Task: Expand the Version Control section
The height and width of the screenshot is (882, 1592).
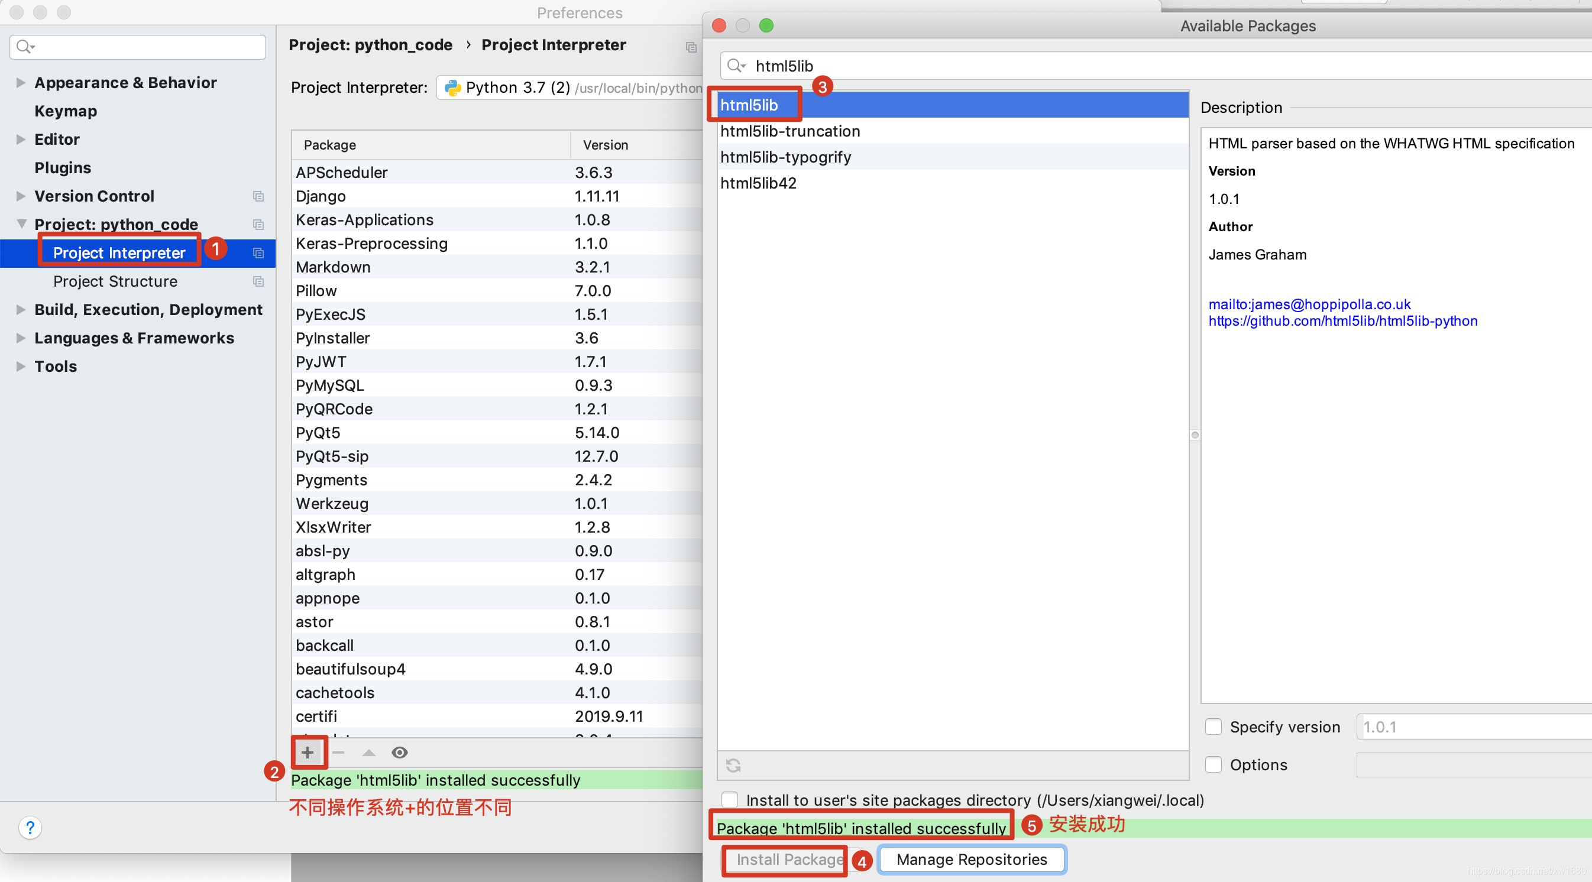Action: tap(21, 196)
